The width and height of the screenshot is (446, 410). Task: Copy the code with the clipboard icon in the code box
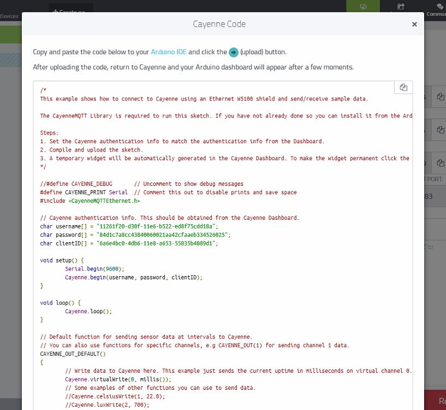tap(403, 87)
